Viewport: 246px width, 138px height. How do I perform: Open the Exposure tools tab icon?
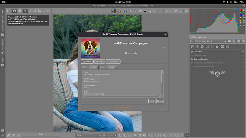point(192,47)
